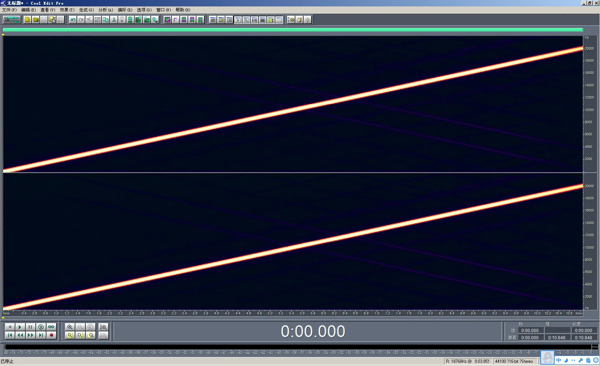The width and height of the screenshot is (600, 366).
Task: Open settings gear icon in toolbar
Action: (291, 20)
